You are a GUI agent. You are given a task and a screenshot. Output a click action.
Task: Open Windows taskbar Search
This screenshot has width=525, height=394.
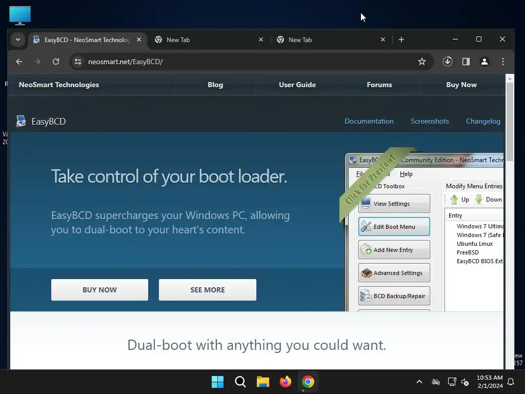[240, 382]
